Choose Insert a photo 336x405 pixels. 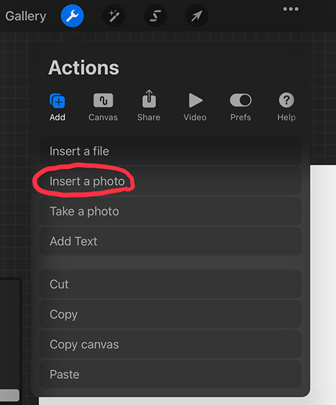point(170,181)
